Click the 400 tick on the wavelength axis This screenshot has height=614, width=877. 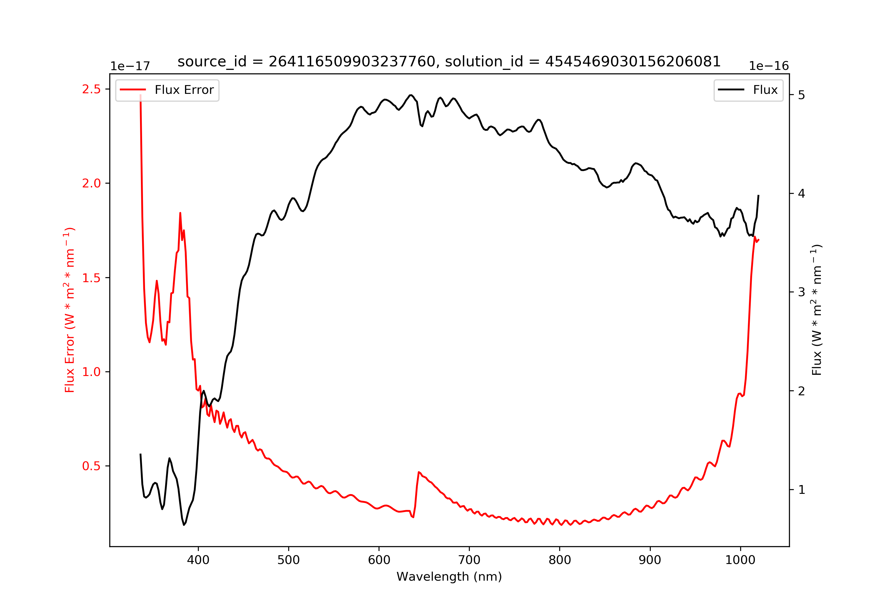click(x=198, y=560)
